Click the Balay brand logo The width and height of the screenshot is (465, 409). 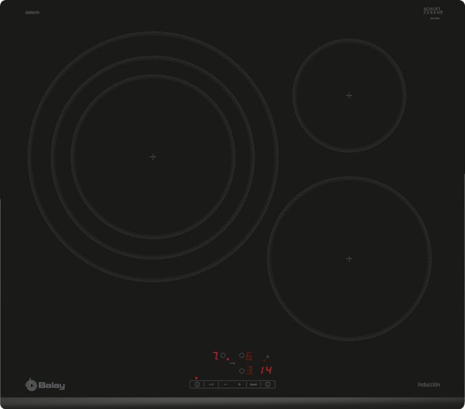pyautogui.click(x=45, y=385)
